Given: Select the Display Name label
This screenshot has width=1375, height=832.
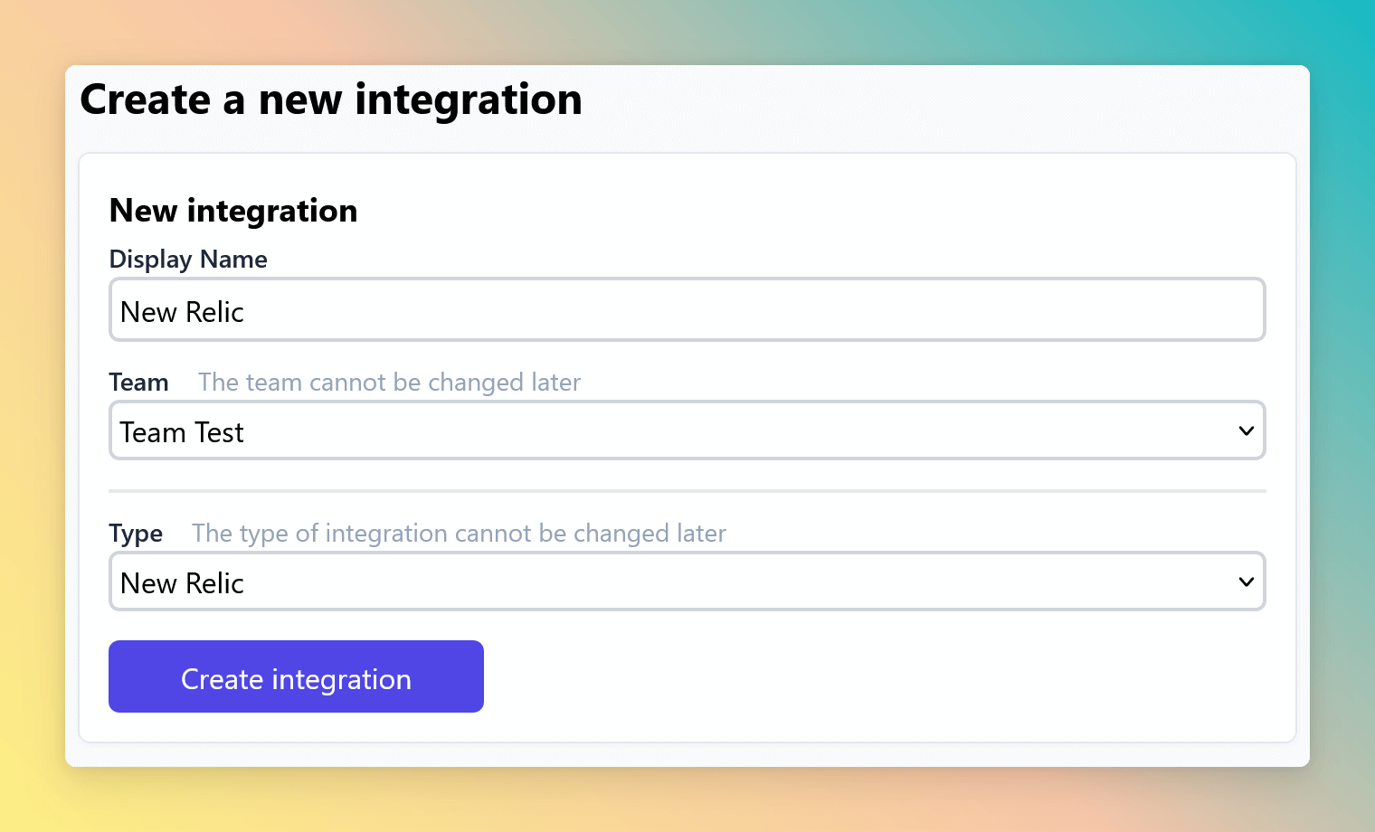Looking at the screenshot, I should (188, 260).
